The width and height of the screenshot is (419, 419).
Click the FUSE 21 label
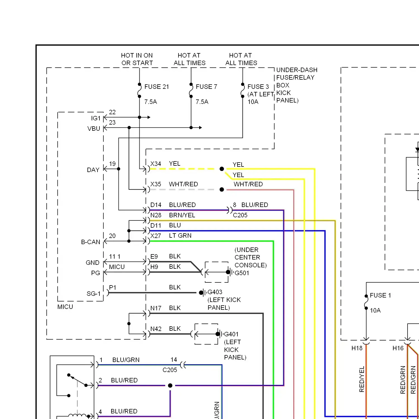pos(157,87)
